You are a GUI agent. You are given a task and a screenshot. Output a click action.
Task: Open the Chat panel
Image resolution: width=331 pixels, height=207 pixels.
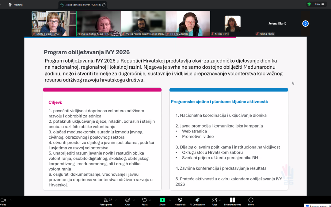point(127,201)
